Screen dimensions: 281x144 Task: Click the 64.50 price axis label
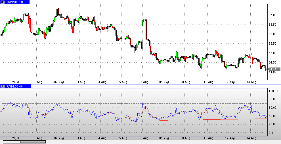click(x=272, y=62)
